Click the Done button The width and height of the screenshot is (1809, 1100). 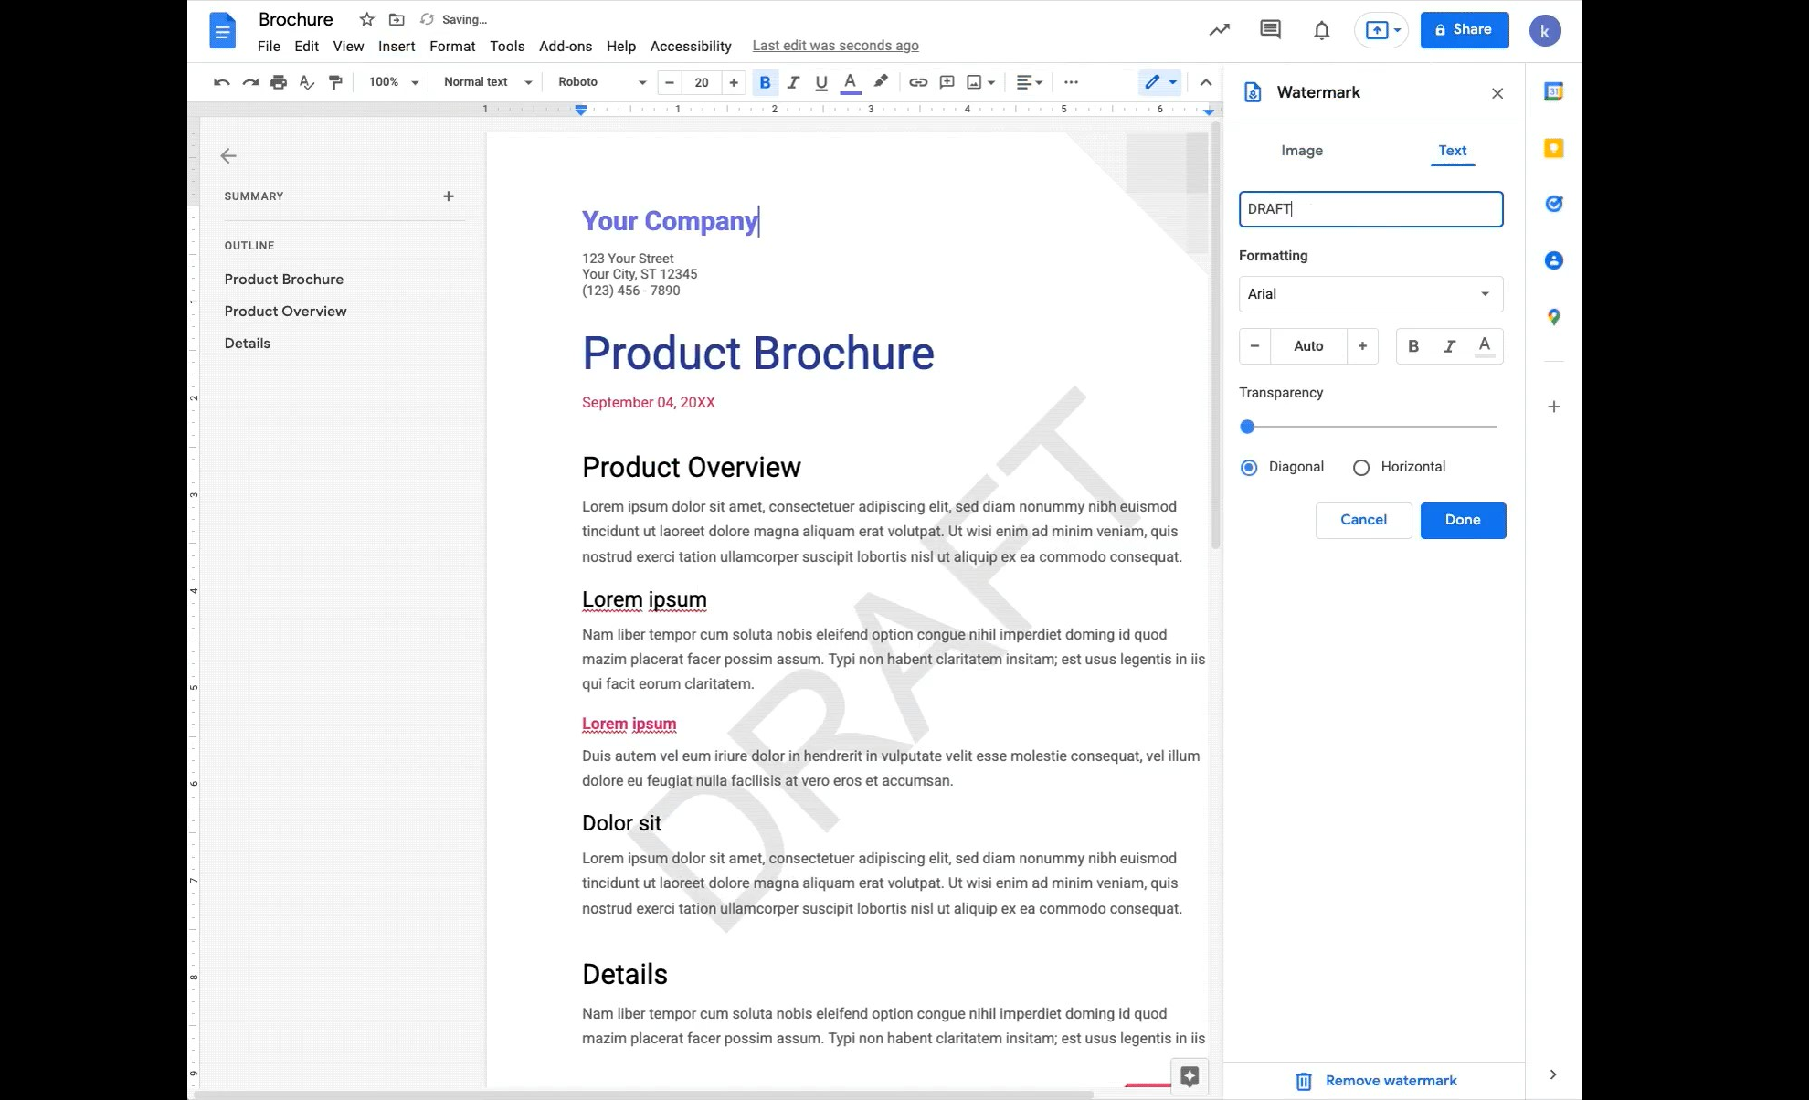(x=1462, y=520)
